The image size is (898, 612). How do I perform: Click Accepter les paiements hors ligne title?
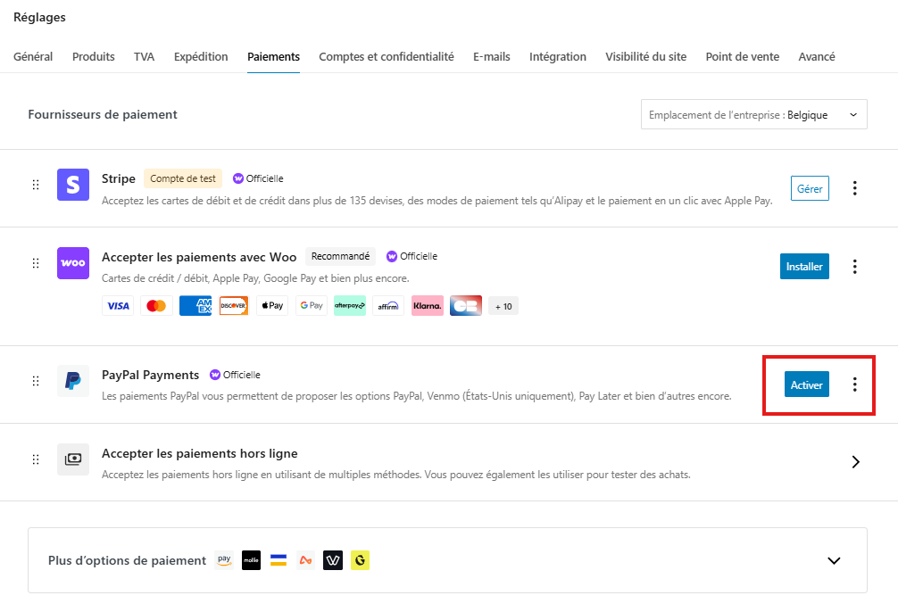click(200, 453)
